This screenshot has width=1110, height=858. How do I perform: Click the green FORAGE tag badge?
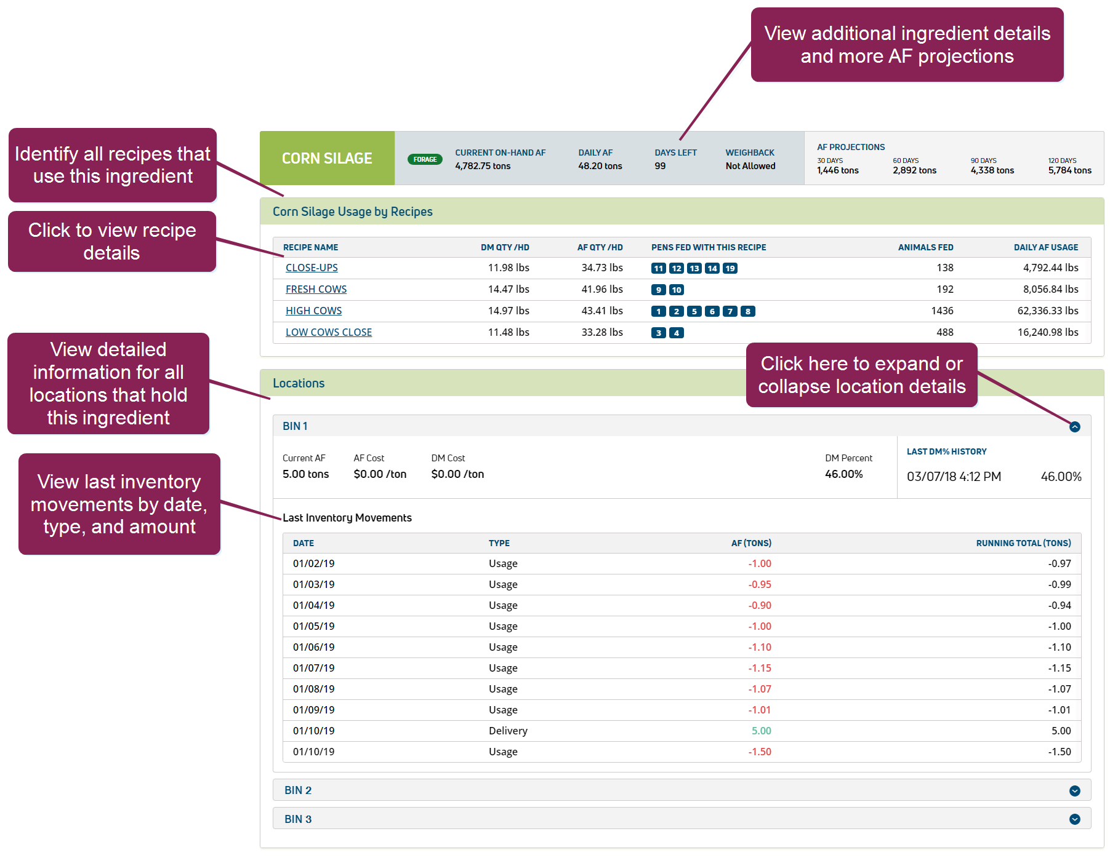click(x=425, y=159)
